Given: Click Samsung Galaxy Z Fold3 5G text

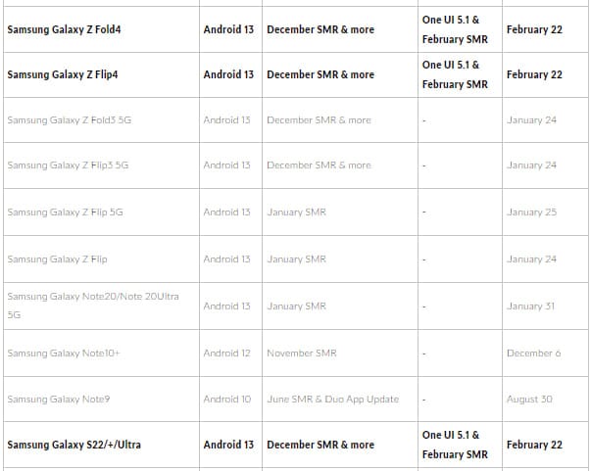Looking at the screenshot, I should 70,120.
